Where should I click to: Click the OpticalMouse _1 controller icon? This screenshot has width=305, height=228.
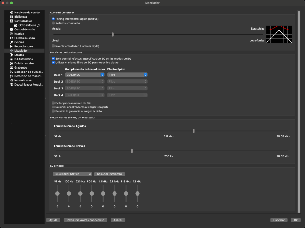(16, 25)
